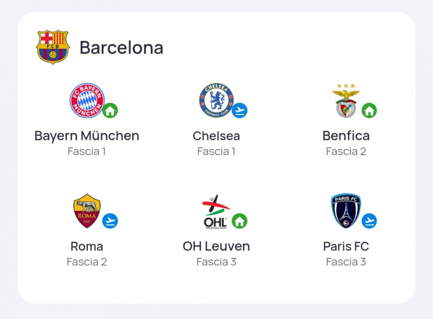Click green home icon beside Bayern
This screenshot has height=319, width=433.
pyautogui.click(x=110, y=111)
